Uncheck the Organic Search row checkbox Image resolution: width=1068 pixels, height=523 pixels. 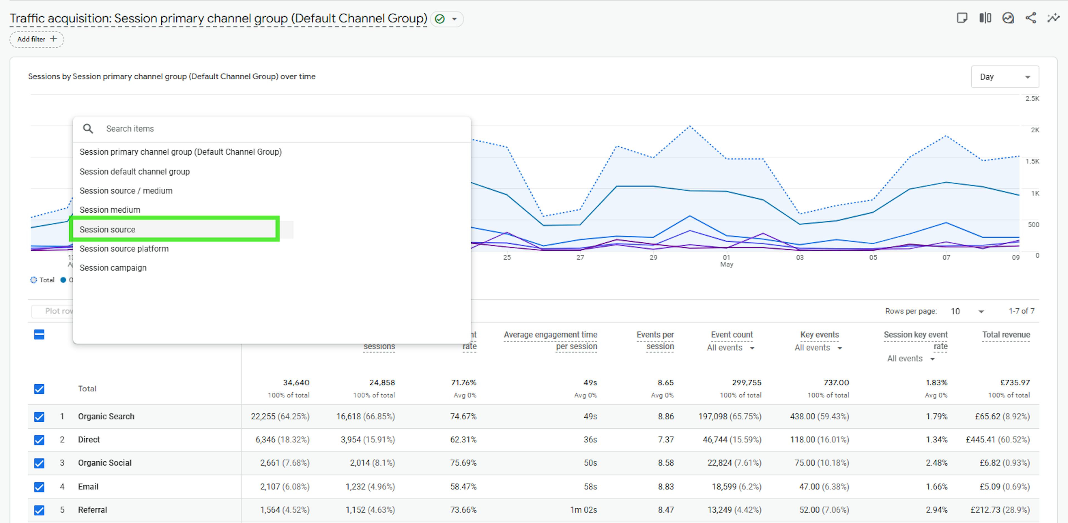click(x=39, y=417)
